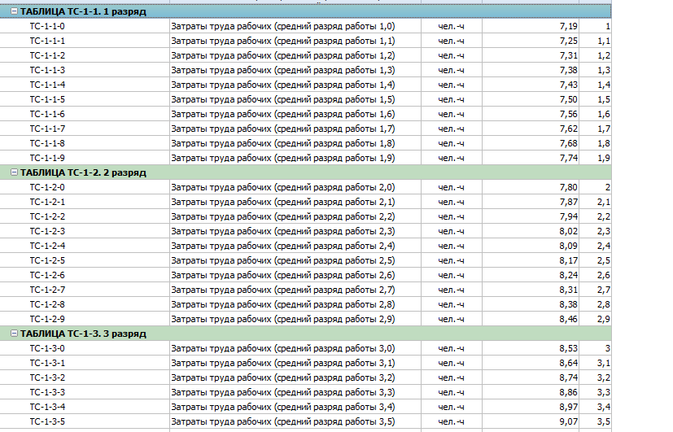
Task: Select row code ТС-1-2-7
Action: (x=47, y=290)
